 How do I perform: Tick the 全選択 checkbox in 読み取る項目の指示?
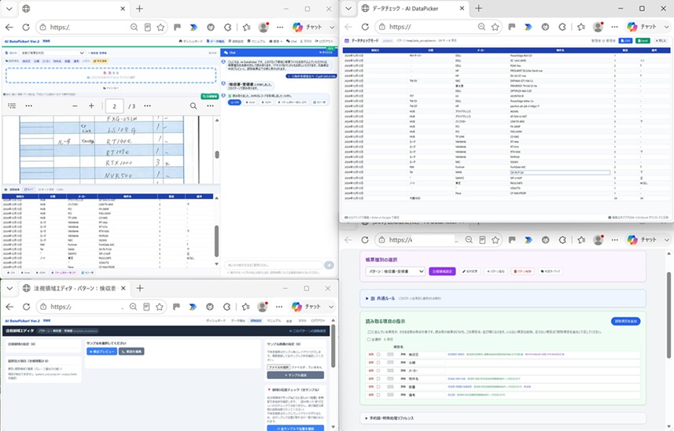pyautogui.click(x=369, y=340)
